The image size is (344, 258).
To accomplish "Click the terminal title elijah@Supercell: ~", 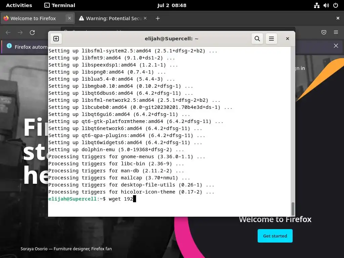I will click(x=171, y=39).
